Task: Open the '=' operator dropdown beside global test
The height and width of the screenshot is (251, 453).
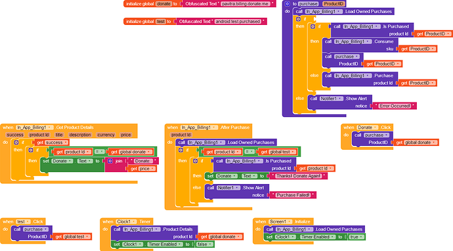Action: click(x=249, y=152)
